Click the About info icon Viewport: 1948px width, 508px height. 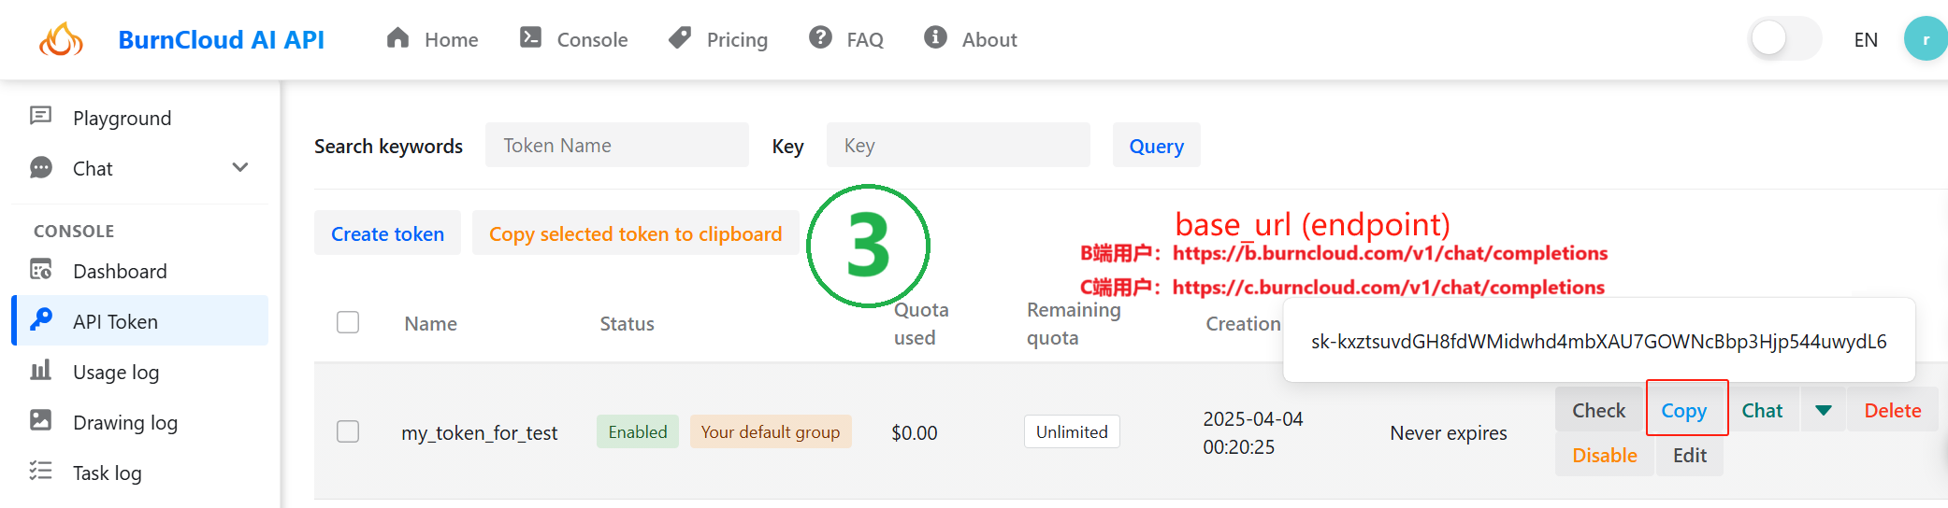[x=935, y=37]
